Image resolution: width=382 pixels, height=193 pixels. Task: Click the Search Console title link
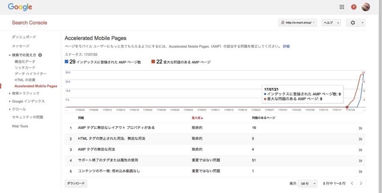pos(29,22)
